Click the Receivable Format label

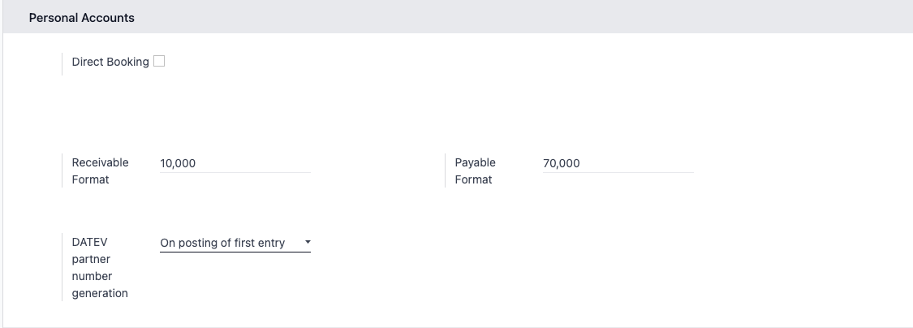[100, 170]
